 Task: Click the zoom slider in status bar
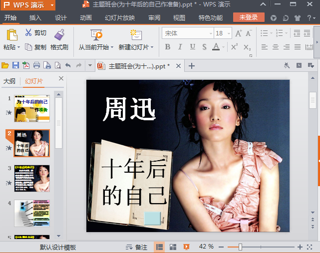tap(240, 247)
